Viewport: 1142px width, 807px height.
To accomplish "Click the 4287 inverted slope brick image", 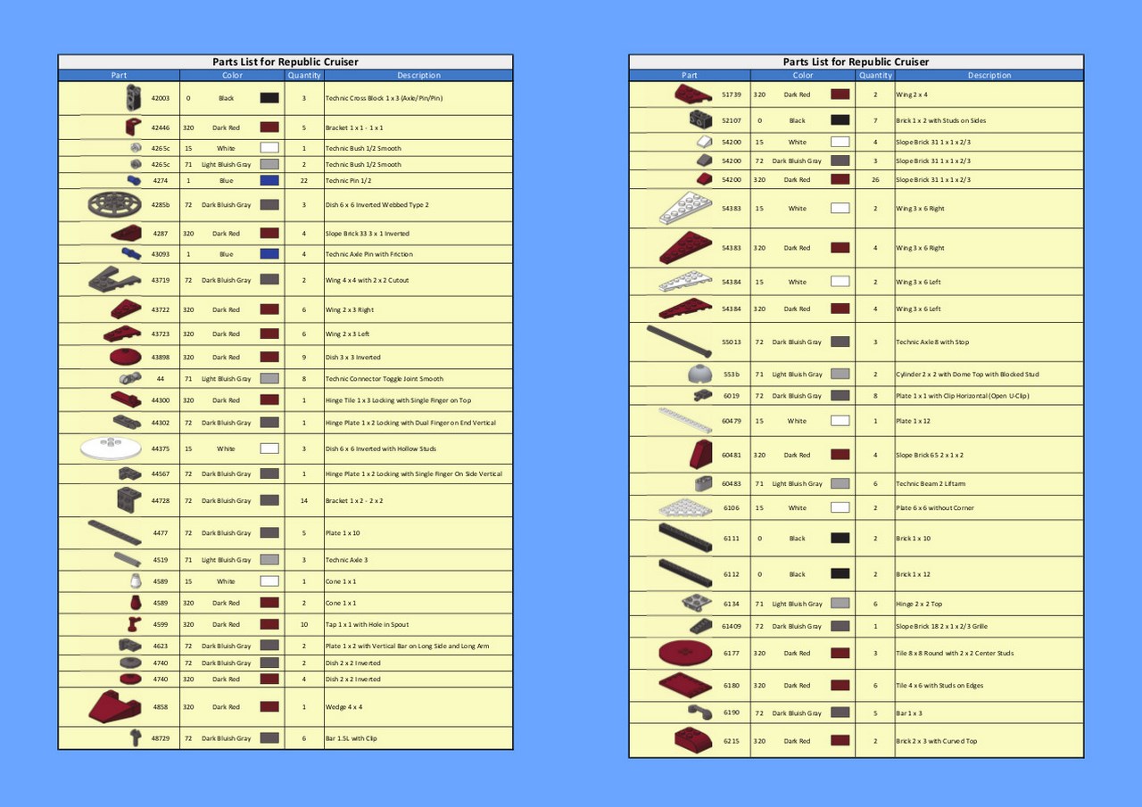I will coord(126,234).
